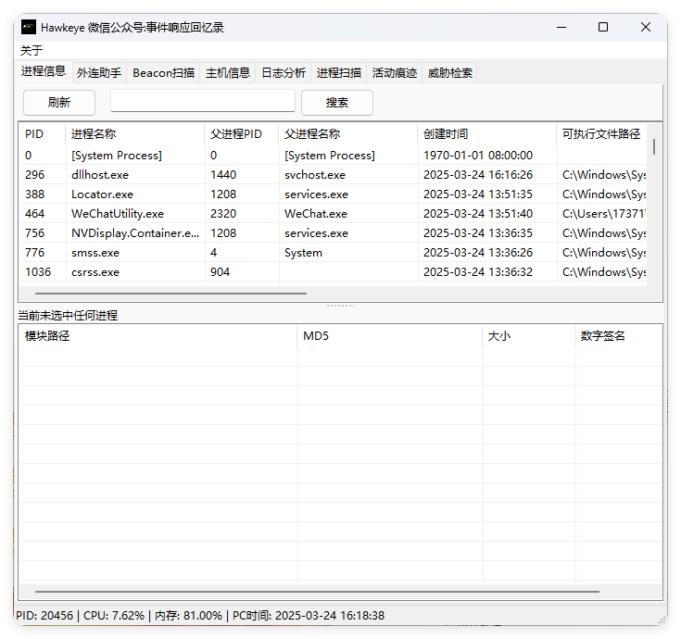Switch to the 威胁检索 tab
This screenshot has width=681, height=639.
coord(450,73)
